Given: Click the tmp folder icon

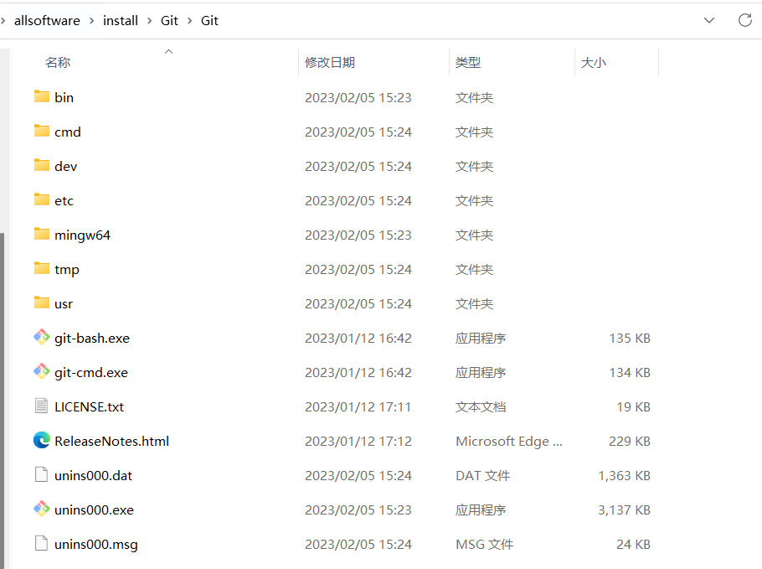Looking at the screenshot, I should coord(42,268).
